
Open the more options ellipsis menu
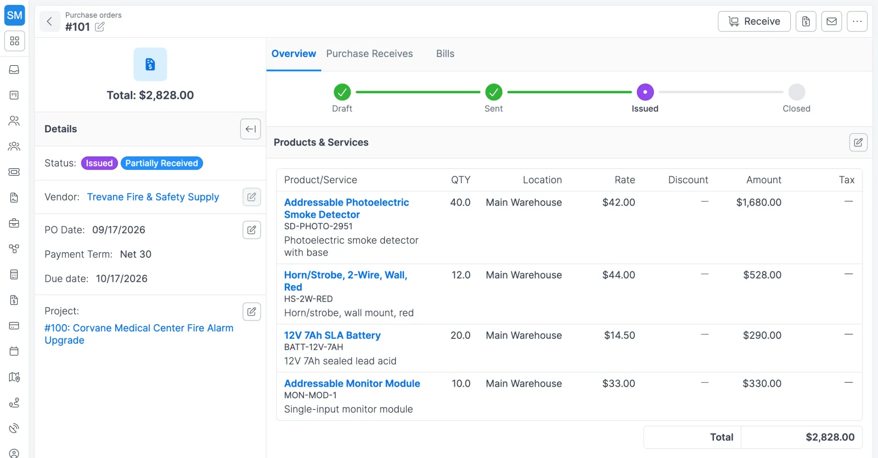tap(857, 21)
